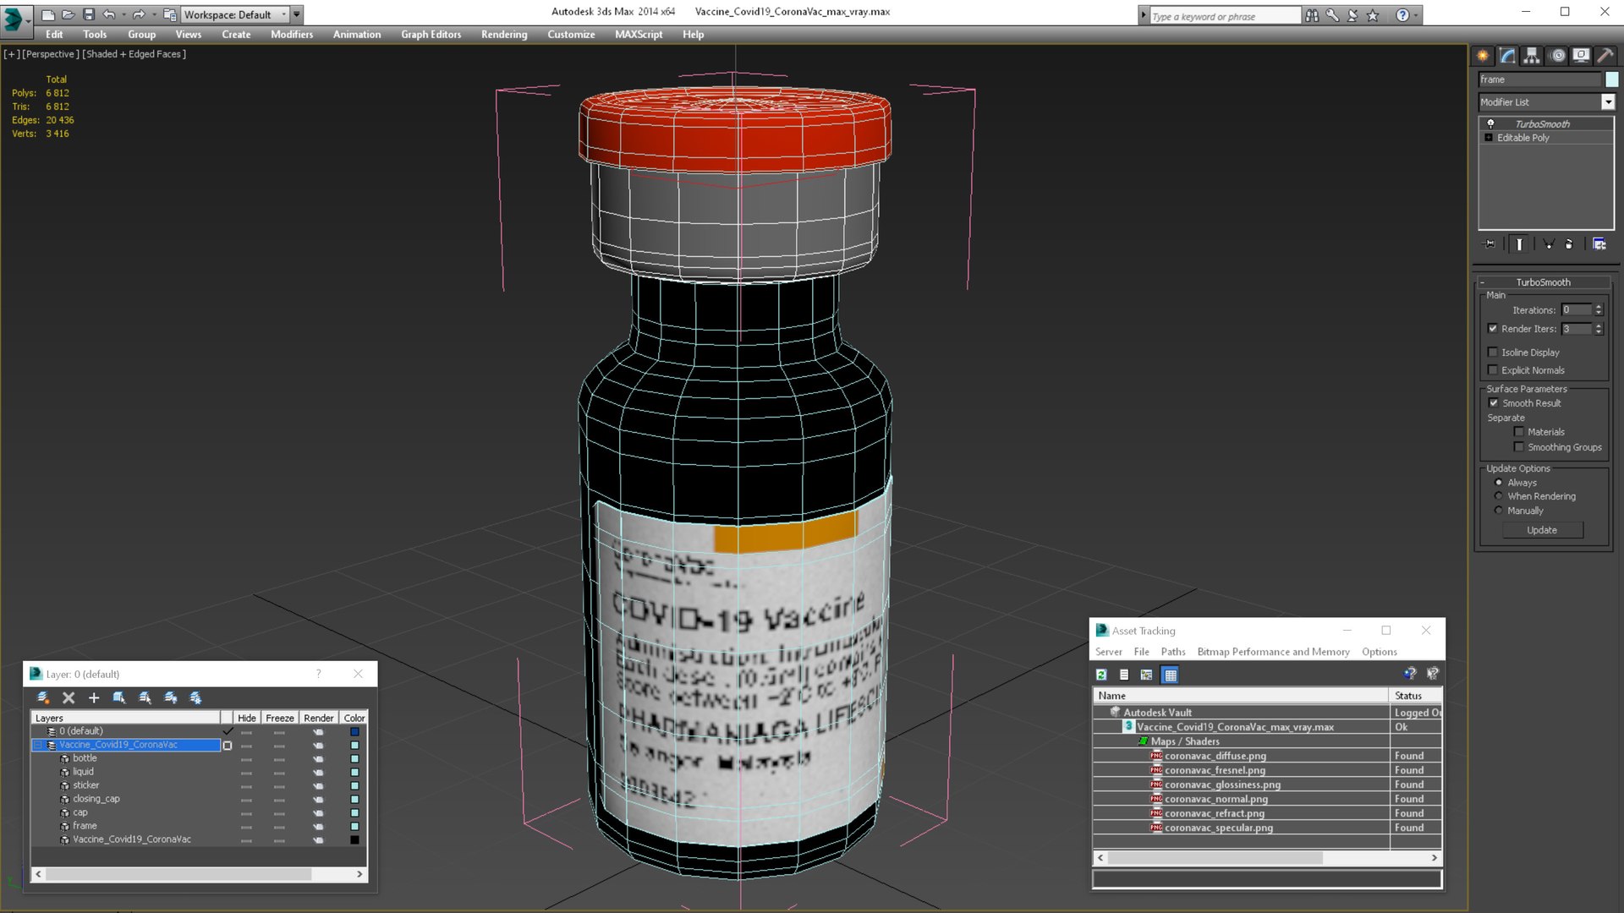Open the Create command panel tab

(1483, 56)
